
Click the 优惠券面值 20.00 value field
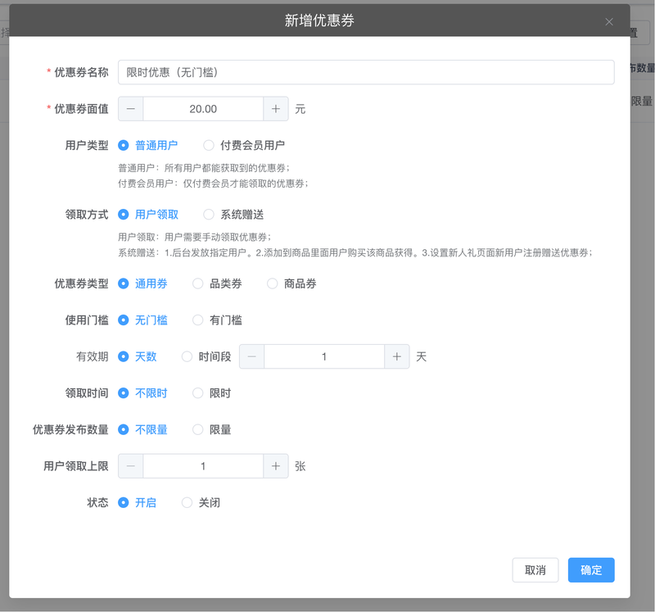(x=203, y=109)
